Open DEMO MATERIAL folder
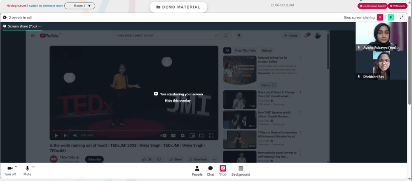412x181 pixels. click(x=178, y=7)
